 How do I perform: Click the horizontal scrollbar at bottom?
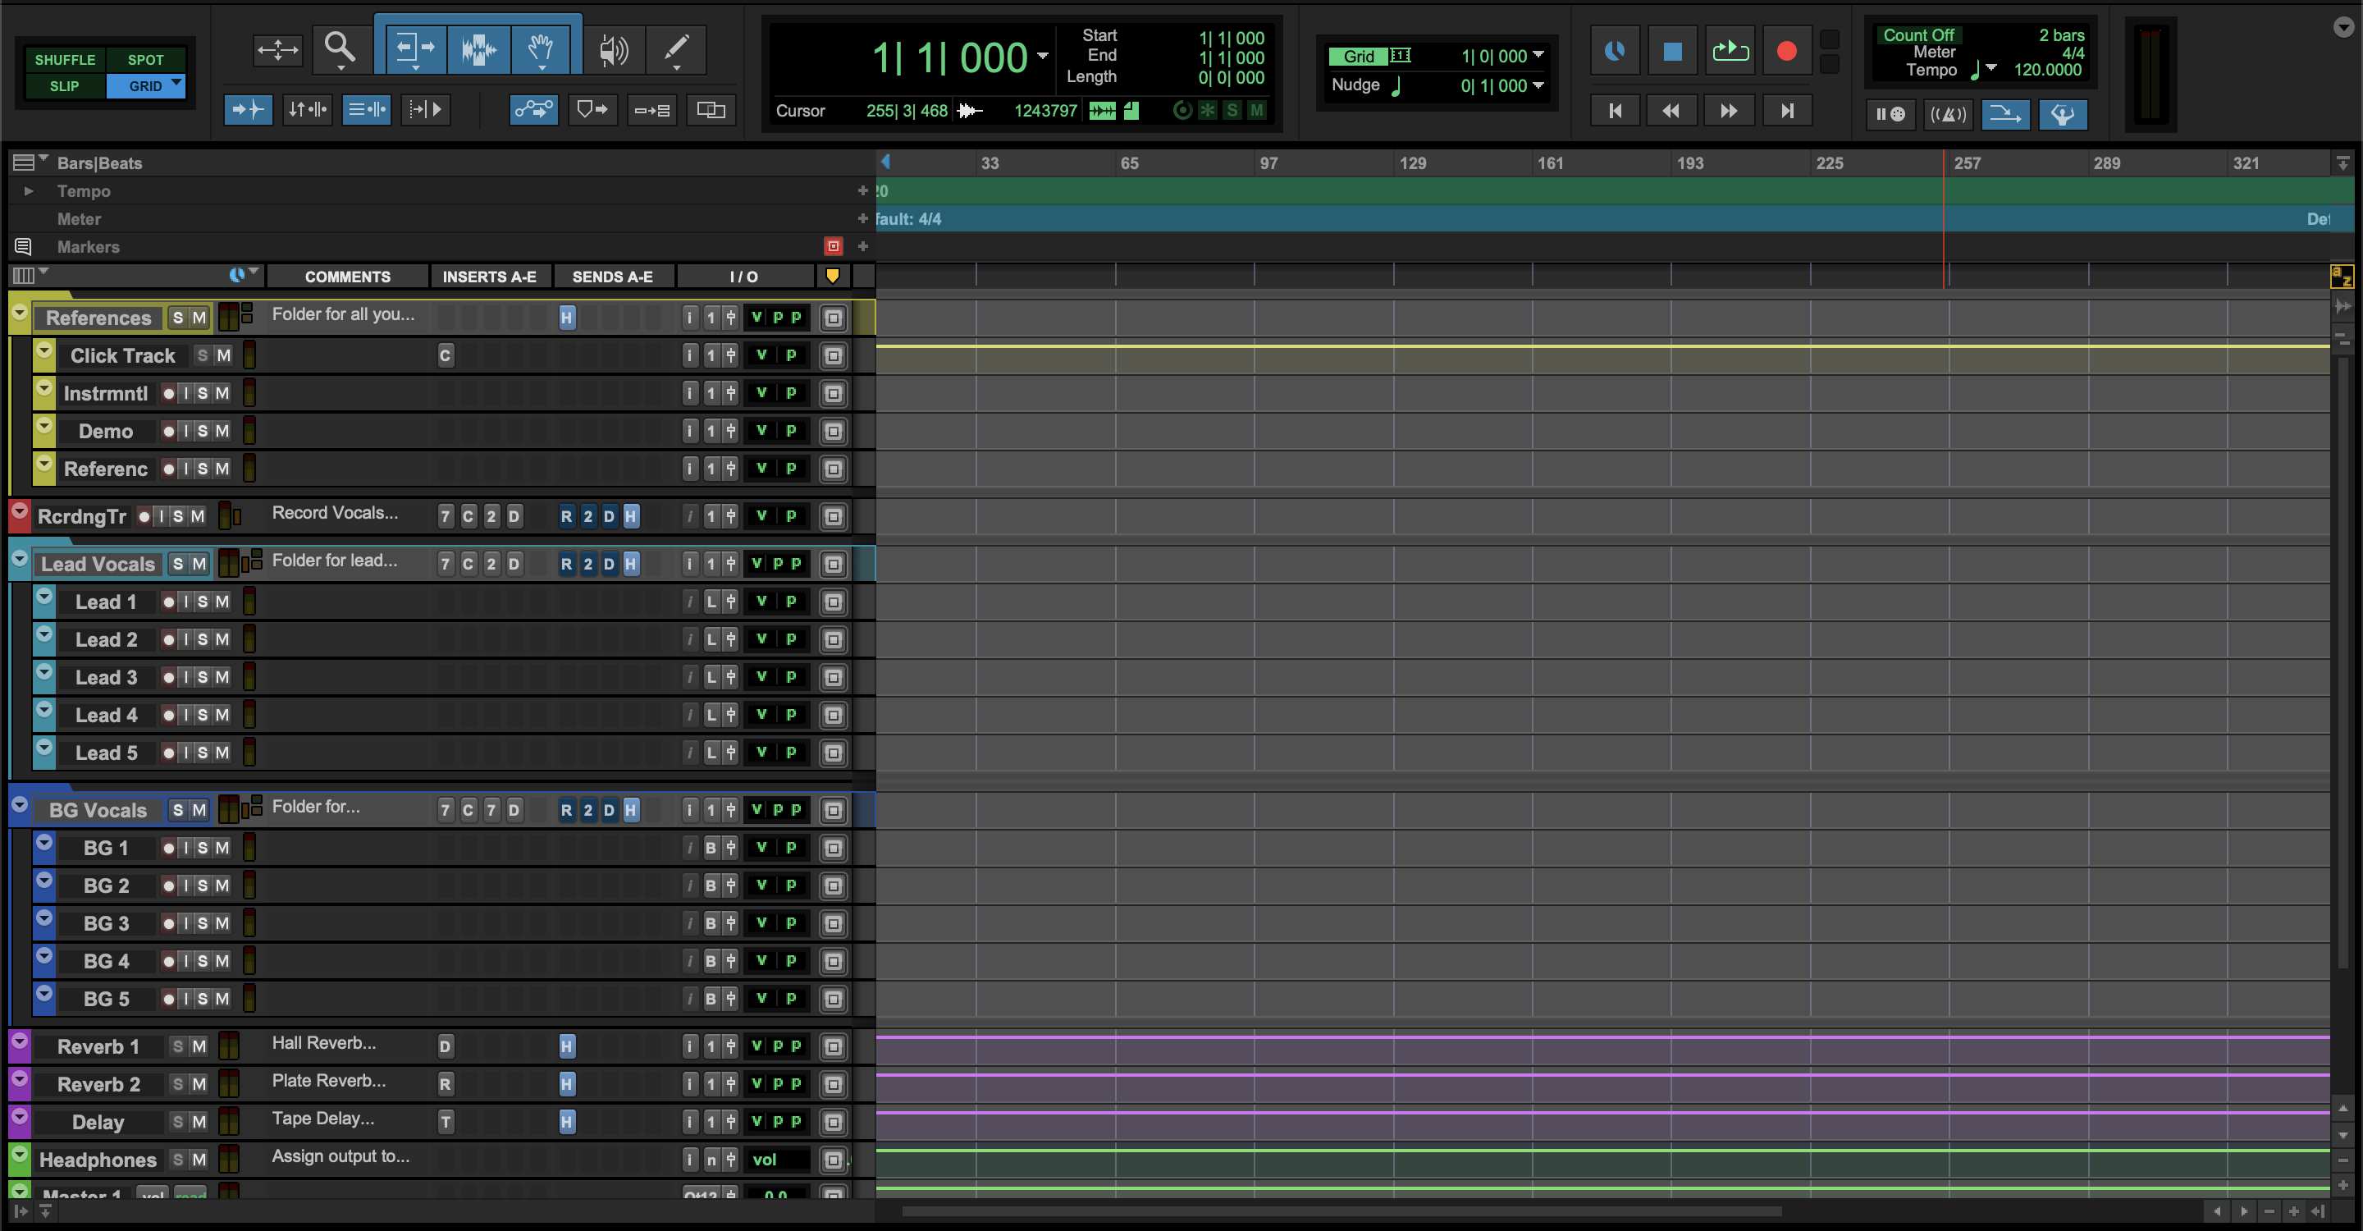1342,1212
